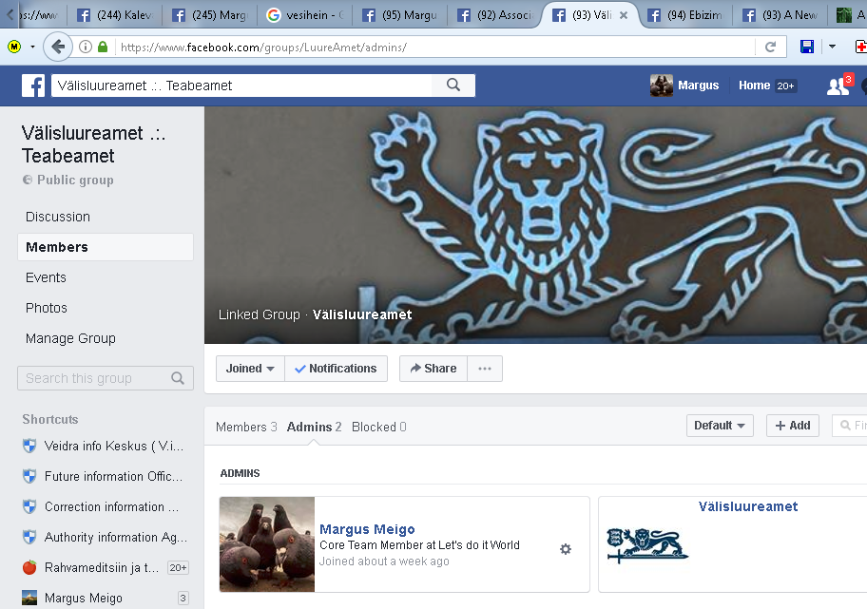Open Photos section of group
Screen dimensions: 867x609
tap(47, 308)
